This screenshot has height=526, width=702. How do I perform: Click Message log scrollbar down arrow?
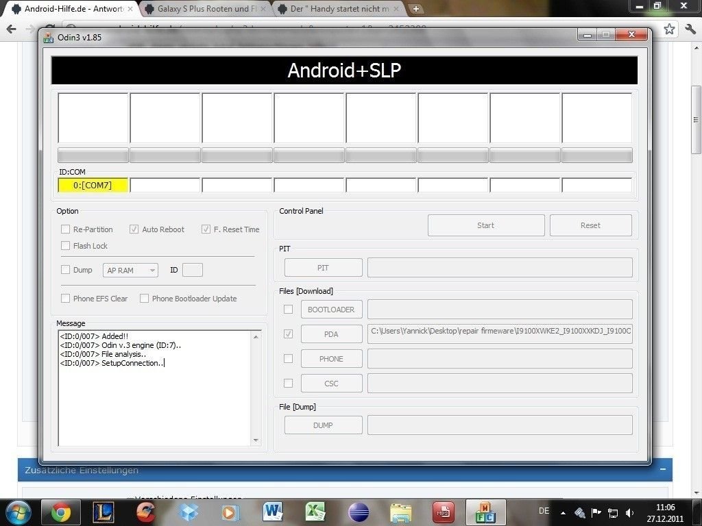pos(256,440)
